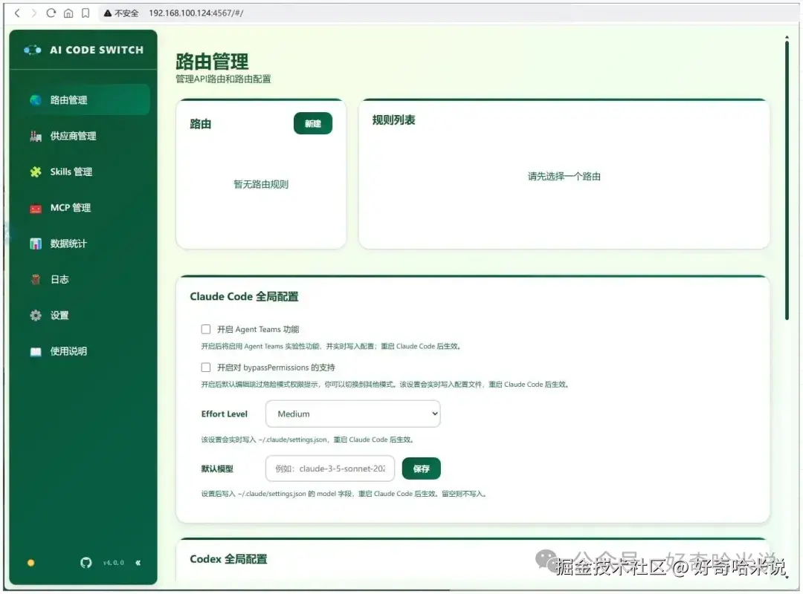Go back with the browser back arrow
803x594 pixels.
click(x=17, y=13)
